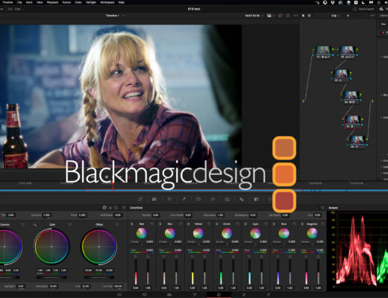The height and width of the screenshot is (298, 388).
Task: Open the Magic Mask palette icon
Action: [x=227, y=199]
